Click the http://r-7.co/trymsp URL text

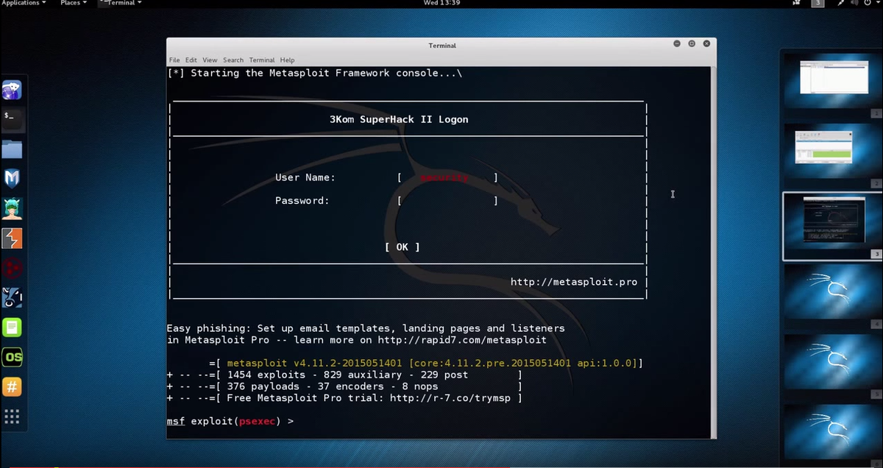(x=451, y=398)
